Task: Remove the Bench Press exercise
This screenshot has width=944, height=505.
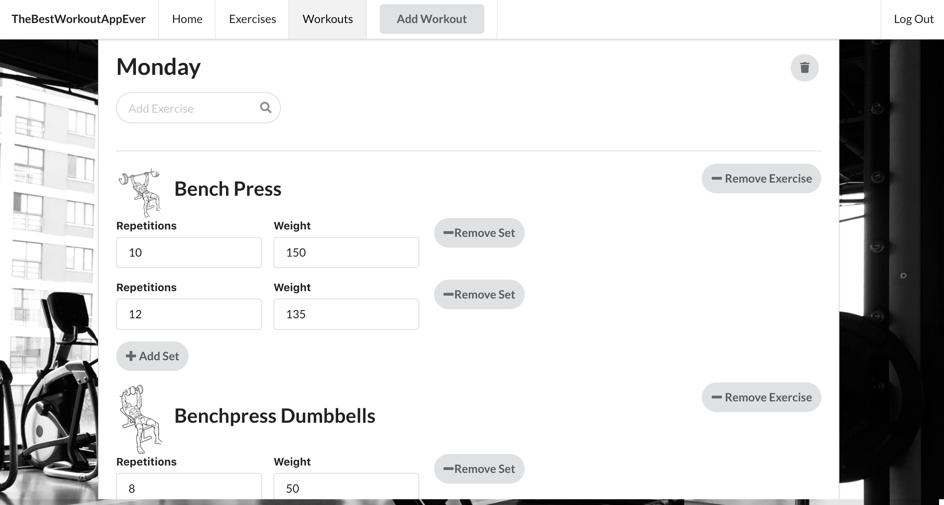Action: tap(761, 178)
